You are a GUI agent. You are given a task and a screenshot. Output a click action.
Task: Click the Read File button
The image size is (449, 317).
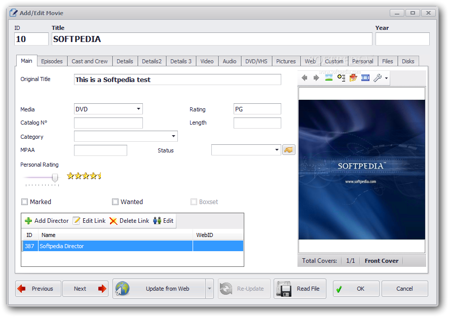pyautogui.click(x=300, y=289)
